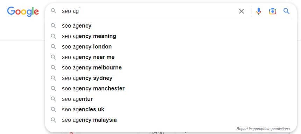301x134 pixels.
Task: Select 'seo agency' suggestion
Action: click(x=171, y=26)
